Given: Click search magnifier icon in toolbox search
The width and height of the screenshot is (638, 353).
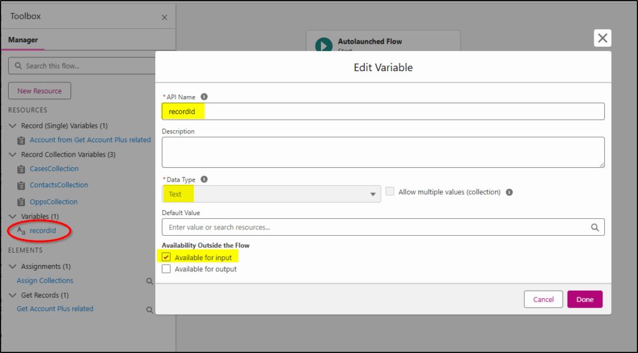Looking at the screenshot, I should (x=18, y=65).
